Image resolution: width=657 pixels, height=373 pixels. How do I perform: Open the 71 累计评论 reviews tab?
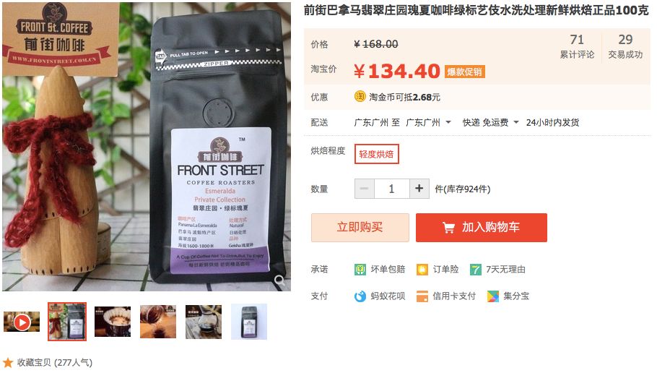pyautogui.click(x=577, y=46)
